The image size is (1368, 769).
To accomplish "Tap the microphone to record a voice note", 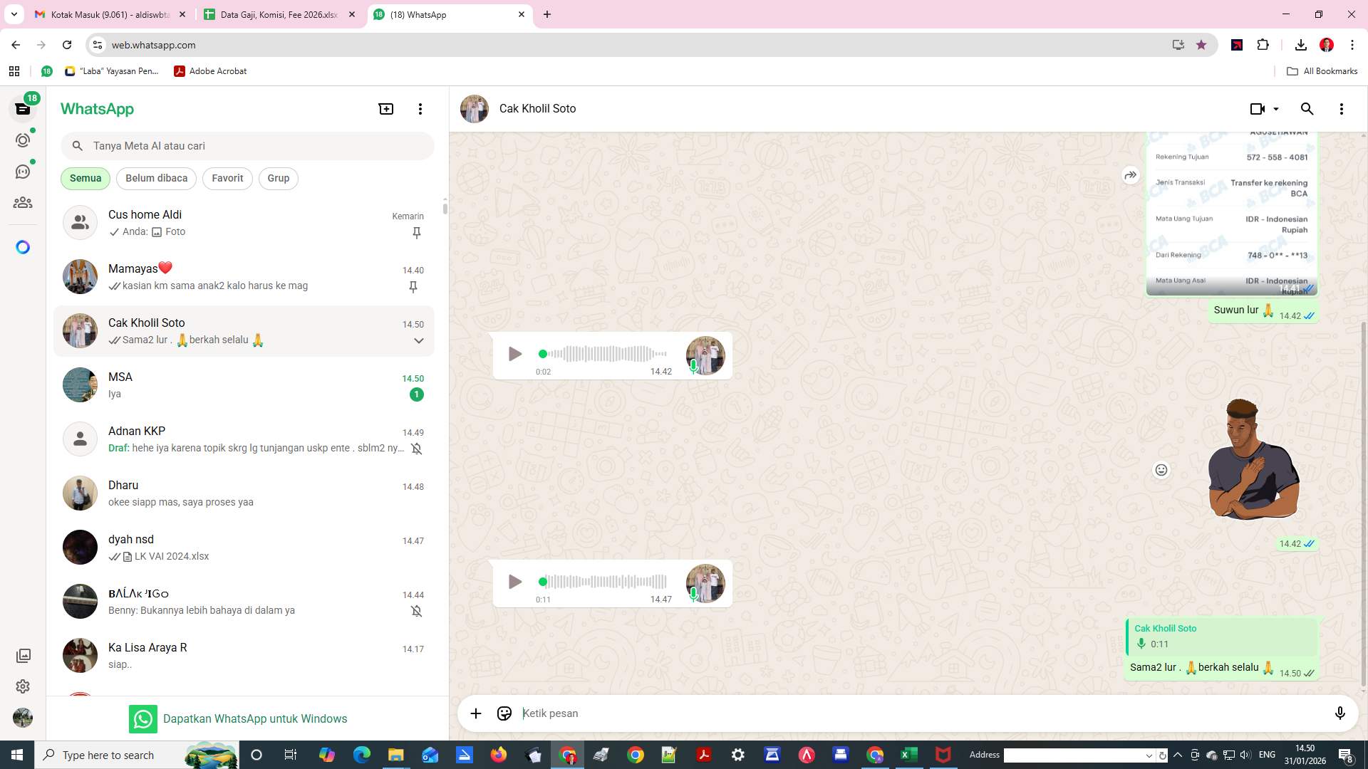I will point(1341,713).
